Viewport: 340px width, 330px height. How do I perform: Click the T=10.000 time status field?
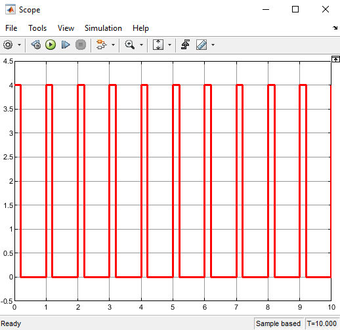[322, 323]
